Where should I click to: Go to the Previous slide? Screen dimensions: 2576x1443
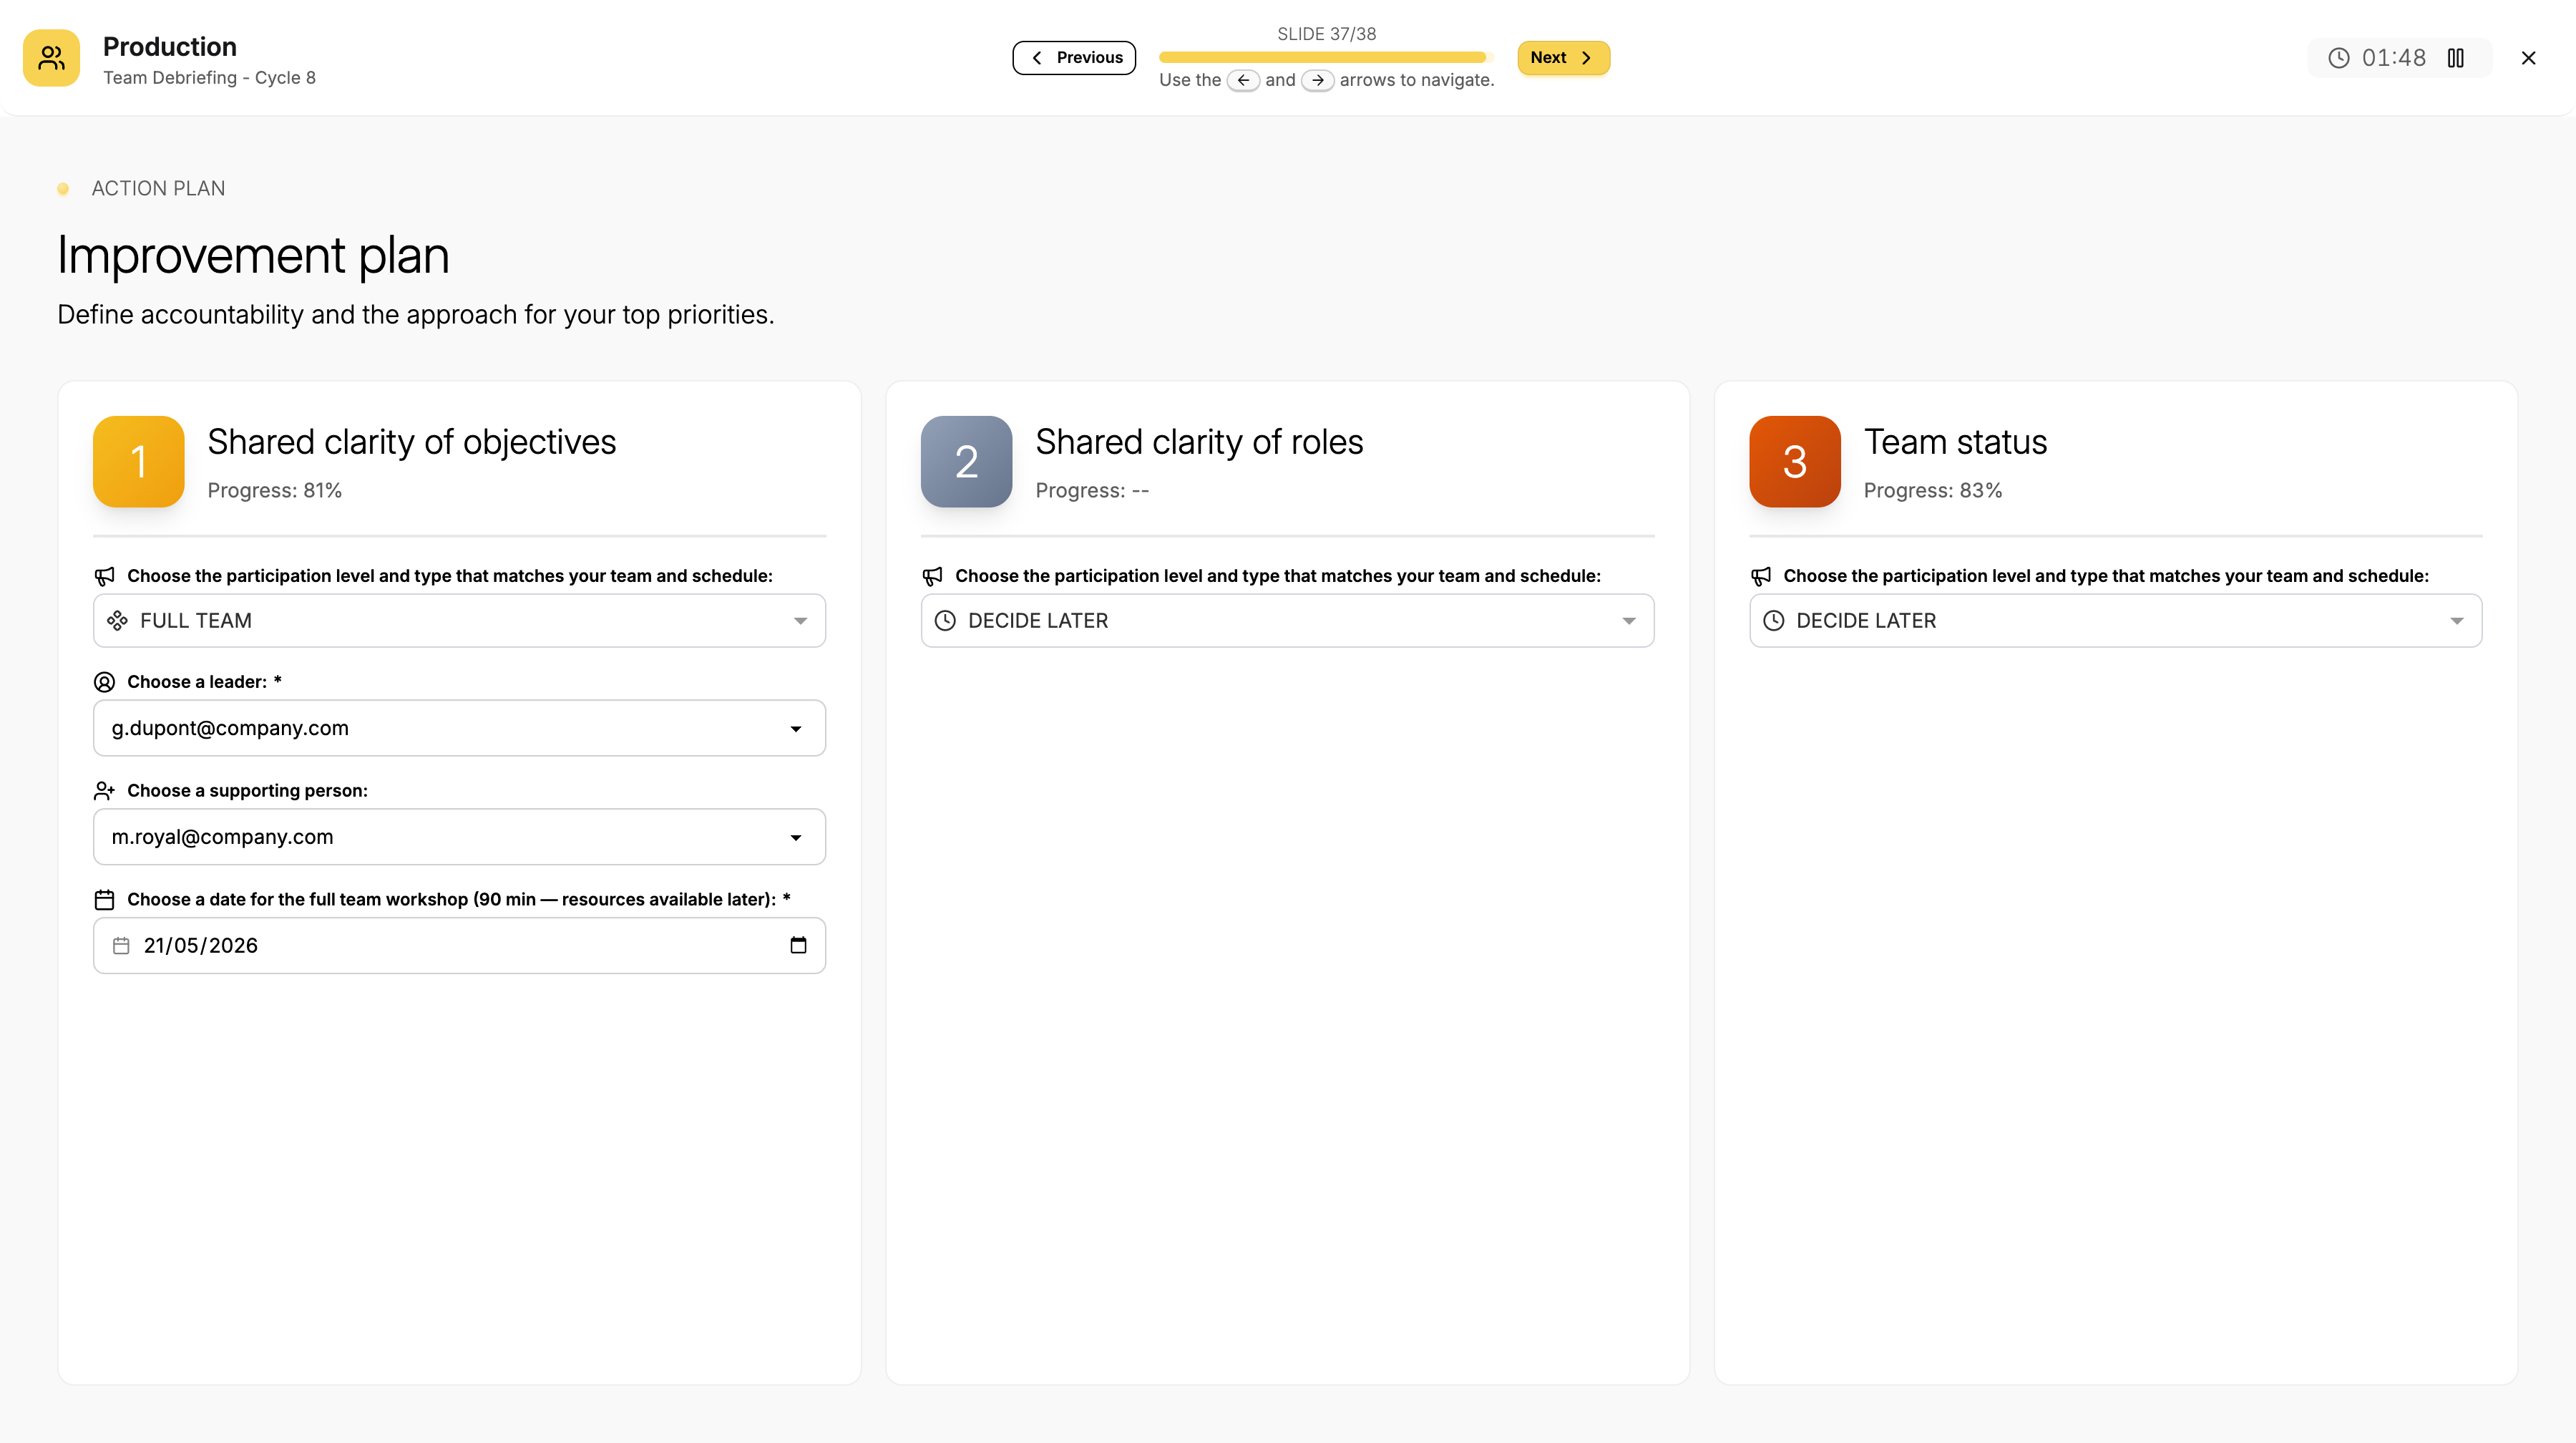pyautogui.click(x=1074, y=58)
